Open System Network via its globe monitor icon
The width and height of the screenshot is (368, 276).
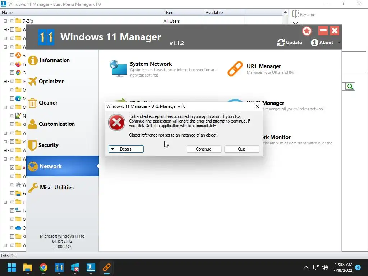118,69
